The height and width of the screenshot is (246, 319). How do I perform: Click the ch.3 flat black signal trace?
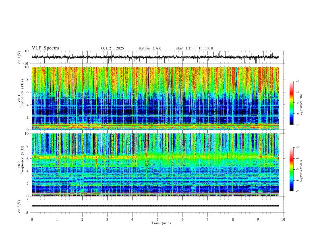coord(155,206)
